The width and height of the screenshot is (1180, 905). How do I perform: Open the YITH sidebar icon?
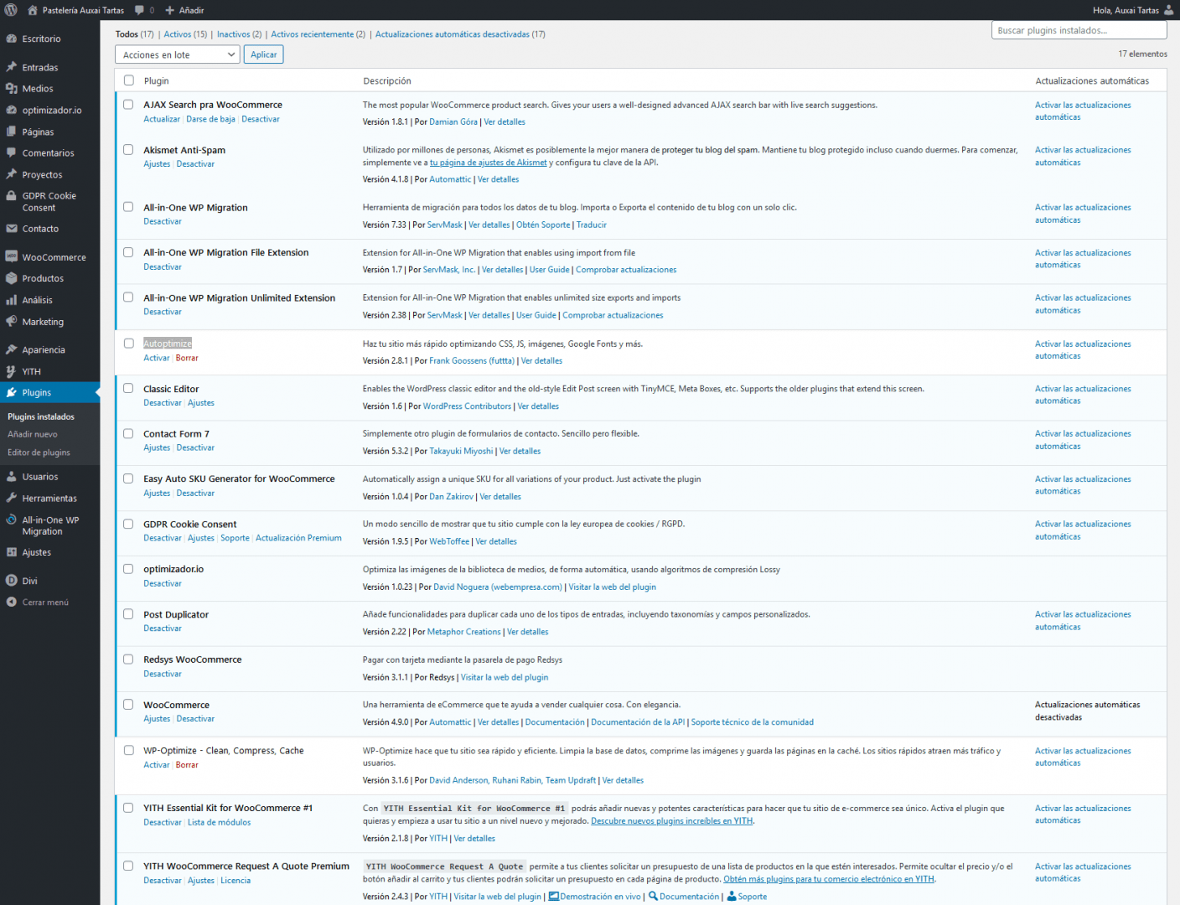tap(11, 371)
